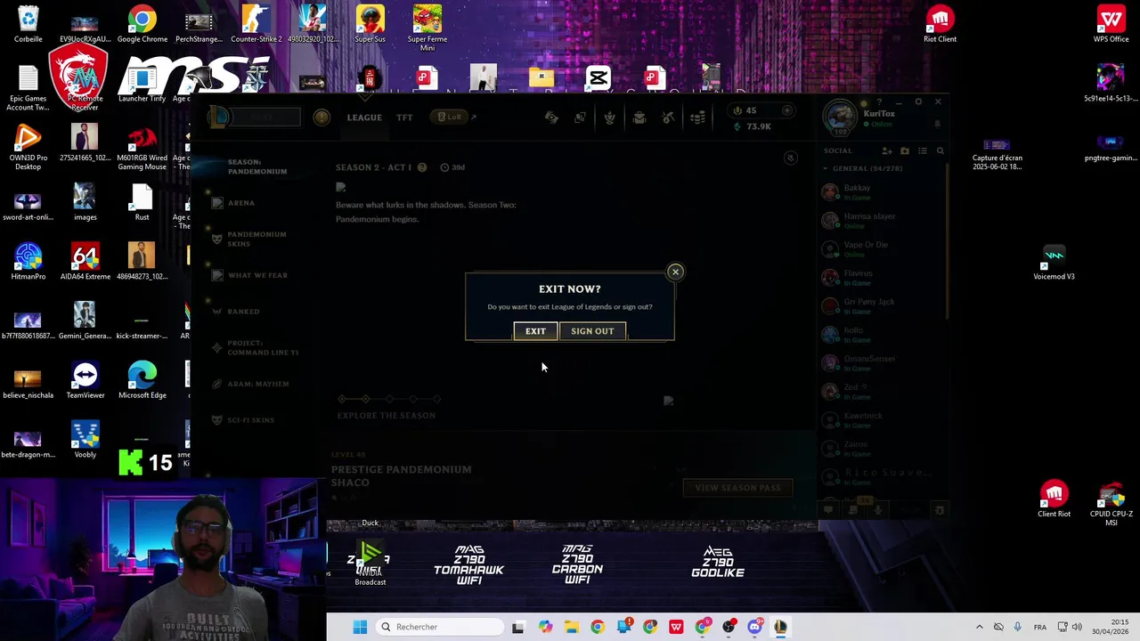The image size is (1140, 641).
Task: Select friend Bakkay in list
Action: pos(882,191)
